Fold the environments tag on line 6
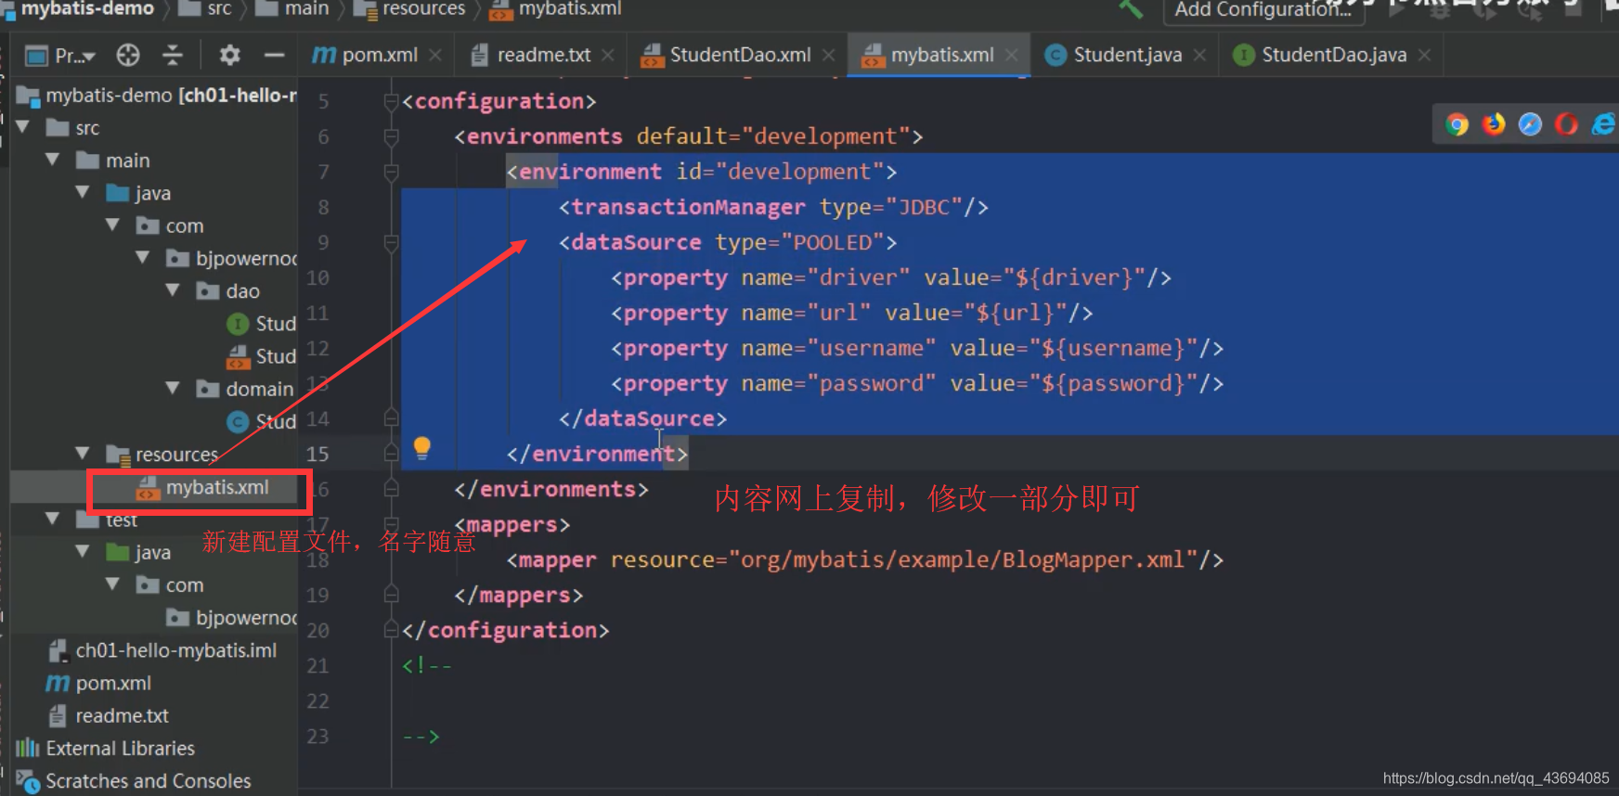The image size is (1619, 796). tap(391, 136)
